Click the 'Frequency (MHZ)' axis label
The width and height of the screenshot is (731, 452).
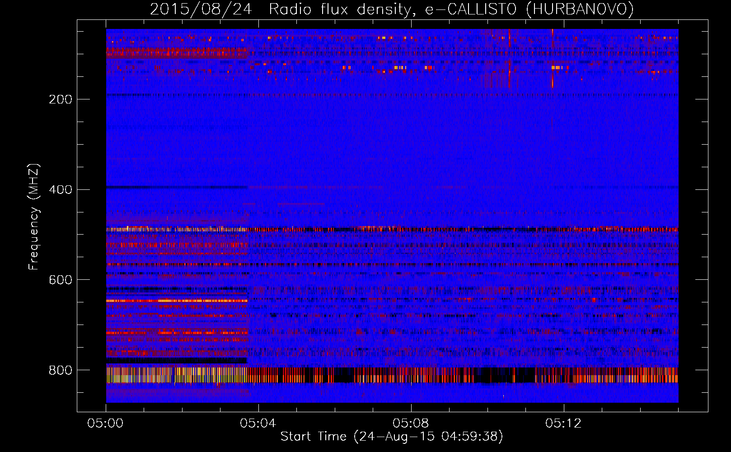coord(34,217)
